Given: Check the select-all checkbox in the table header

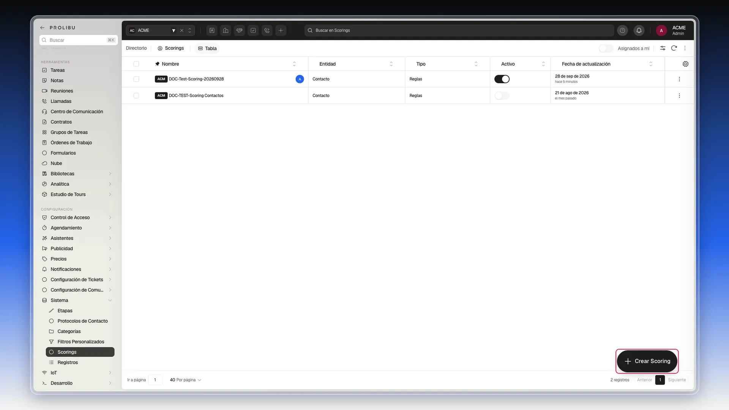Looking at the screenshot, I should 136,64.
